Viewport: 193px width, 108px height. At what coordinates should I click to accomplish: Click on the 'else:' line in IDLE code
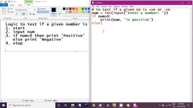pos(97,23)
